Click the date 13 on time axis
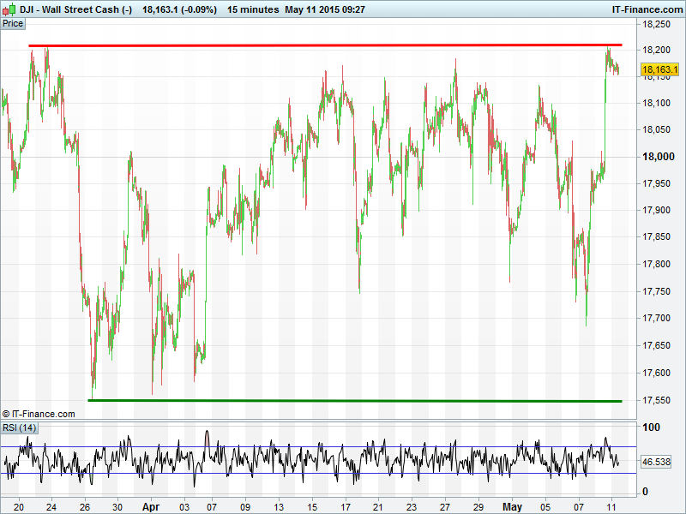The height and width of the screenshot is (514, 686). coord(278,507)
